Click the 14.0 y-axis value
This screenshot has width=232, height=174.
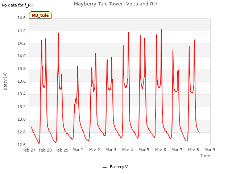(x=22, y=56)
